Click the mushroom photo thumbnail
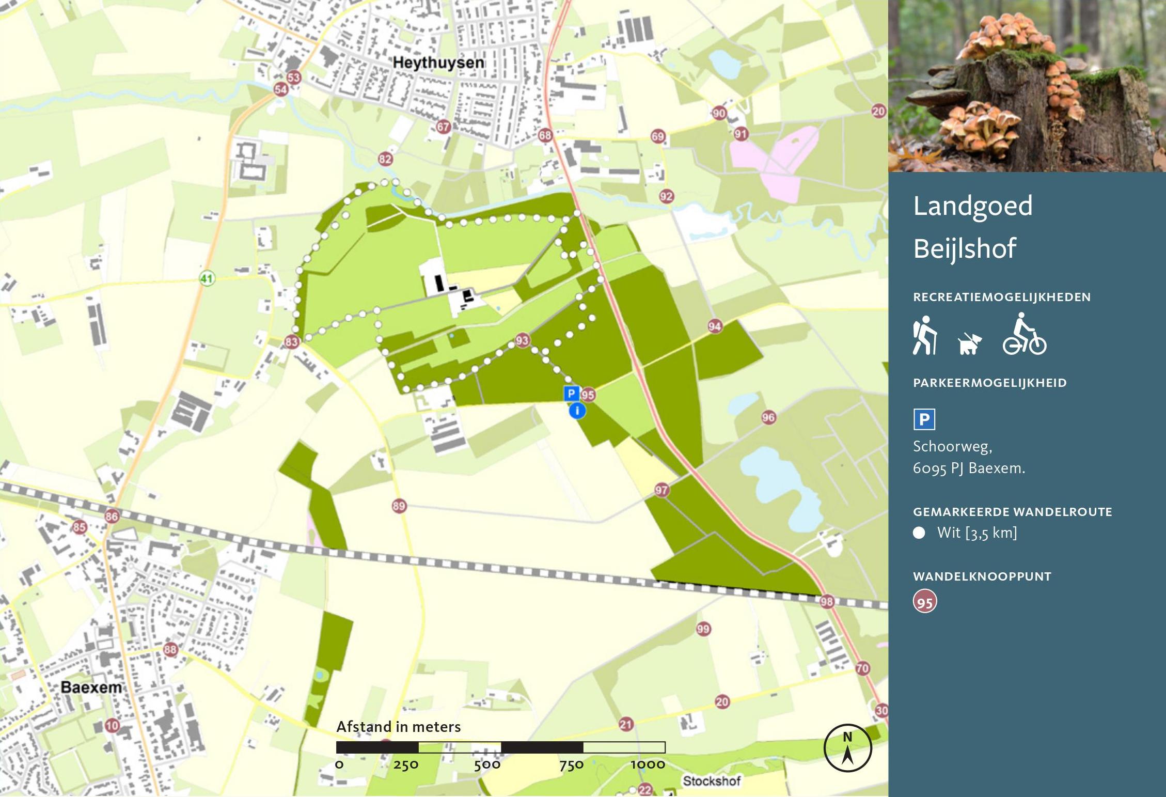The image size is (1166, 797). [x=1027, y=86]
